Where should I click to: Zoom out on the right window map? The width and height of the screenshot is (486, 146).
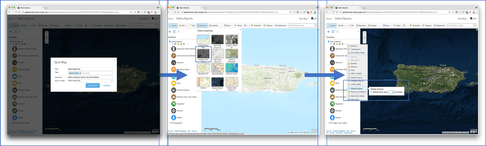coord(364,42)
